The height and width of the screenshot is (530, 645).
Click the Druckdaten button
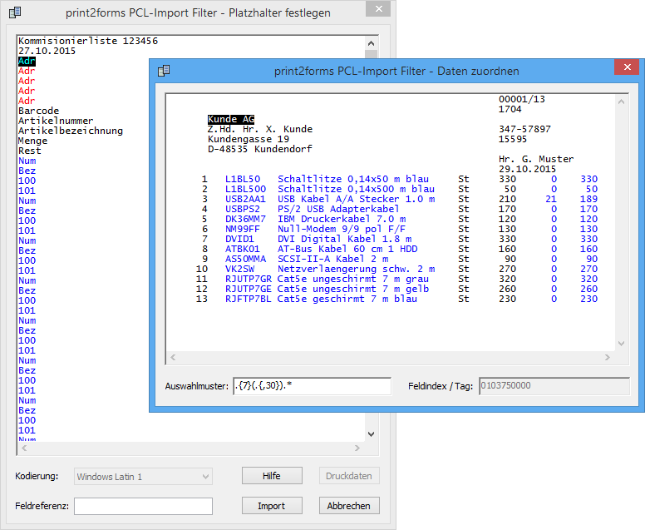click(350, 476)
